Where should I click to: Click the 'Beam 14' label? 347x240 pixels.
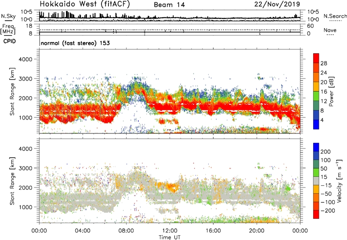169,5
